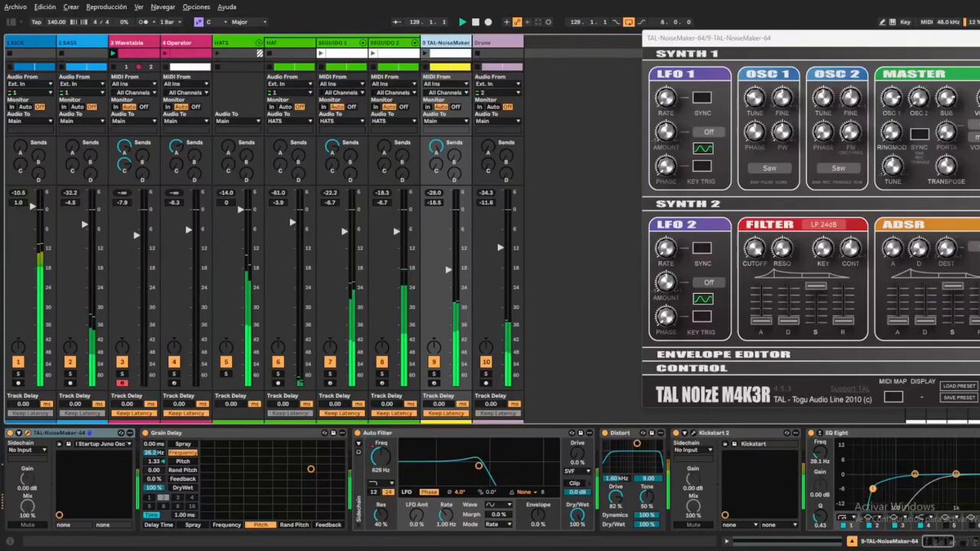Open the Ayuda menu
The image size is (980, 551).
tap(227, 7)
